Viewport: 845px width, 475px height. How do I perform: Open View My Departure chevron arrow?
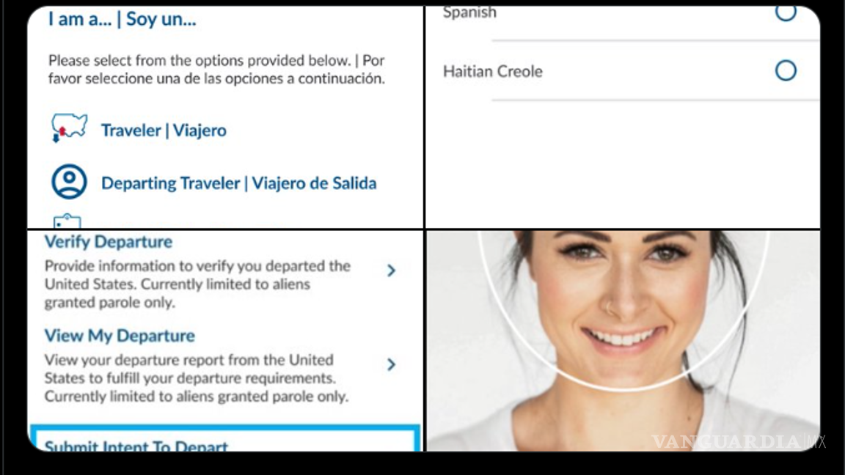pyautogui.click(x=391, y=364)
